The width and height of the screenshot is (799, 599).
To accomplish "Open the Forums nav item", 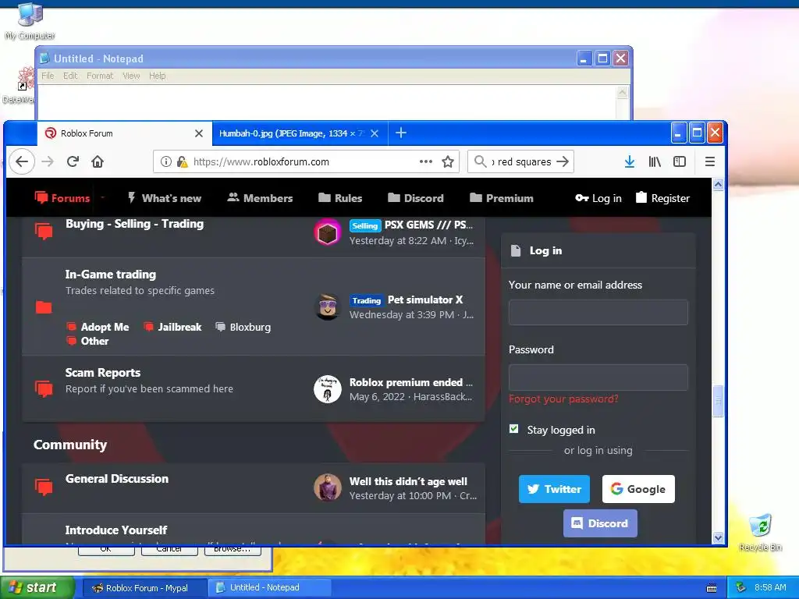I will tap(62, 198).
